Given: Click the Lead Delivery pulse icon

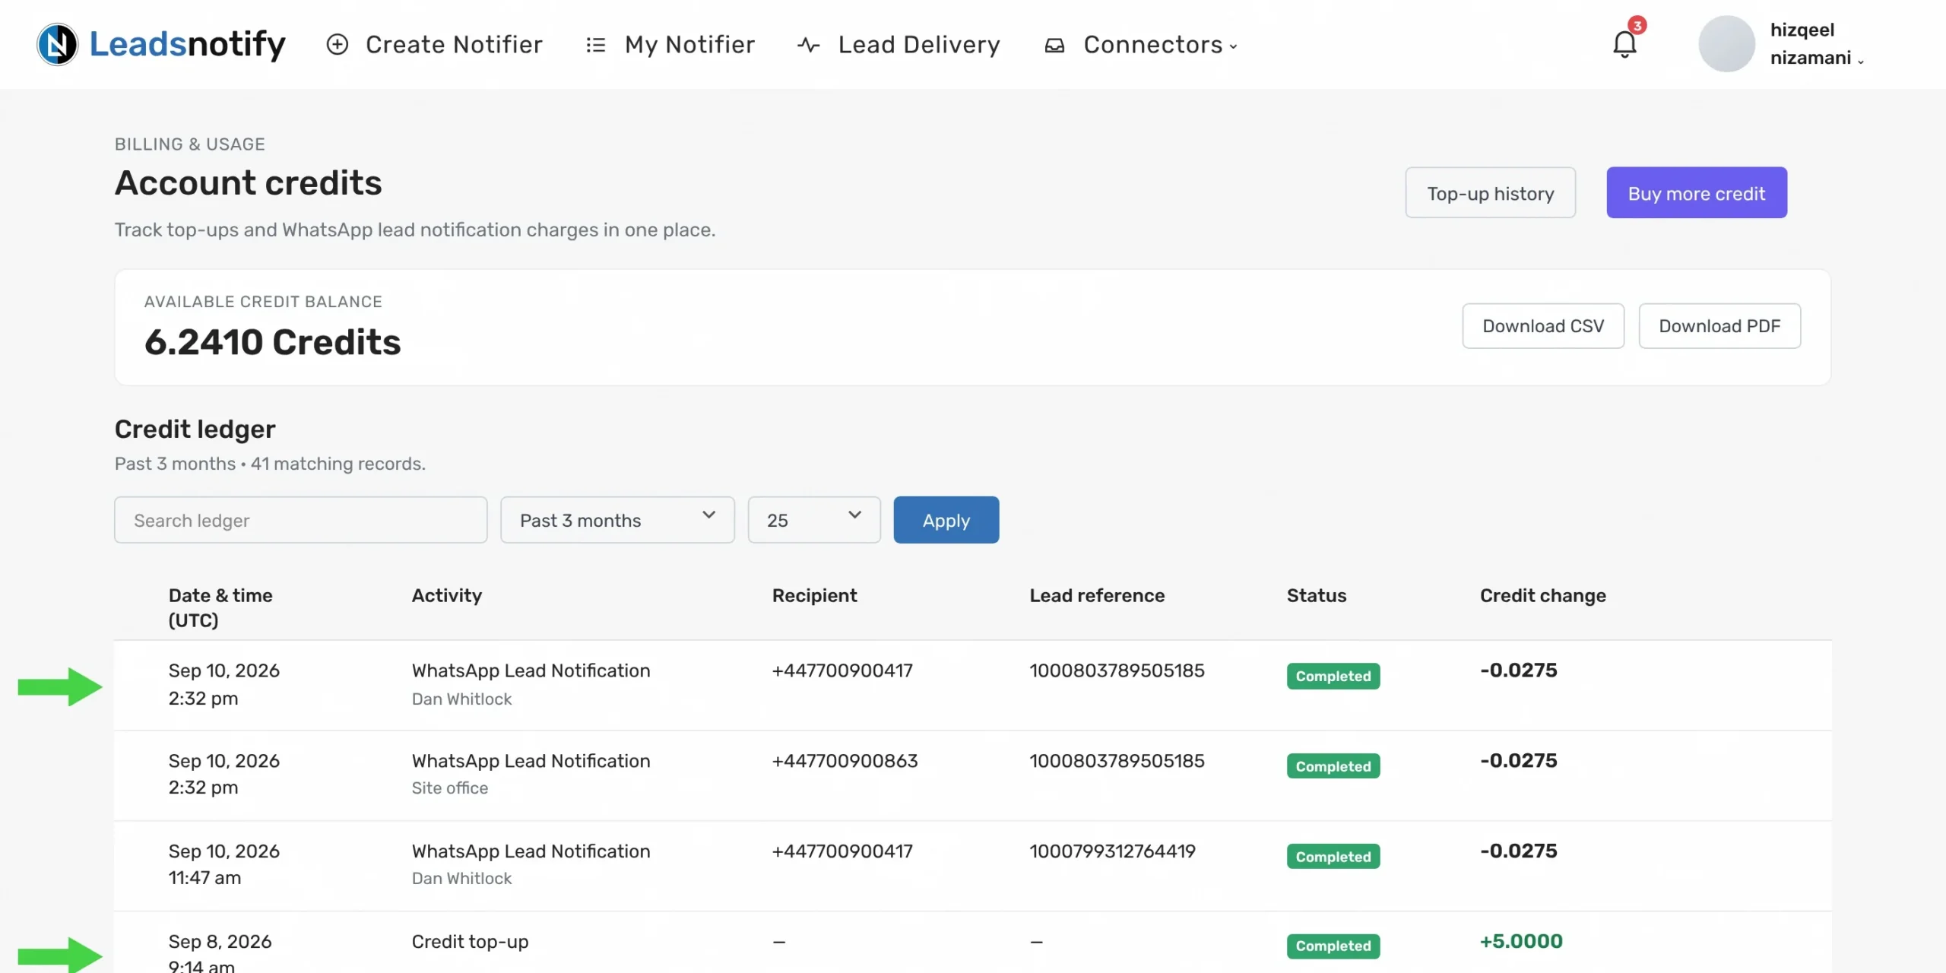Looking at the screenshot, I should 809,45.
